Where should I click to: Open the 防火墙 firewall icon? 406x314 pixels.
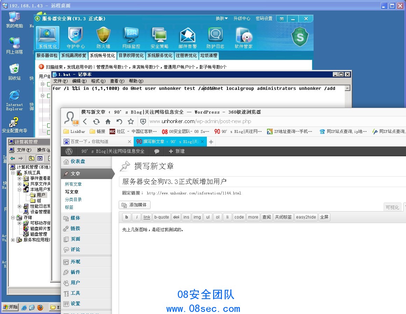(x=103, y=37)
